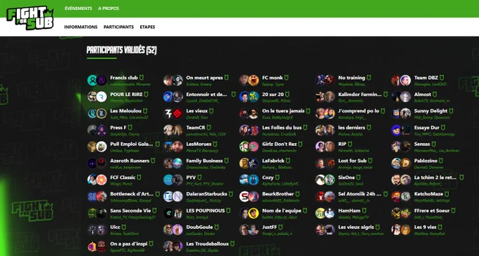
Task: Click shield badge beside LES POUPINOUS
Action: click(228, 210)
